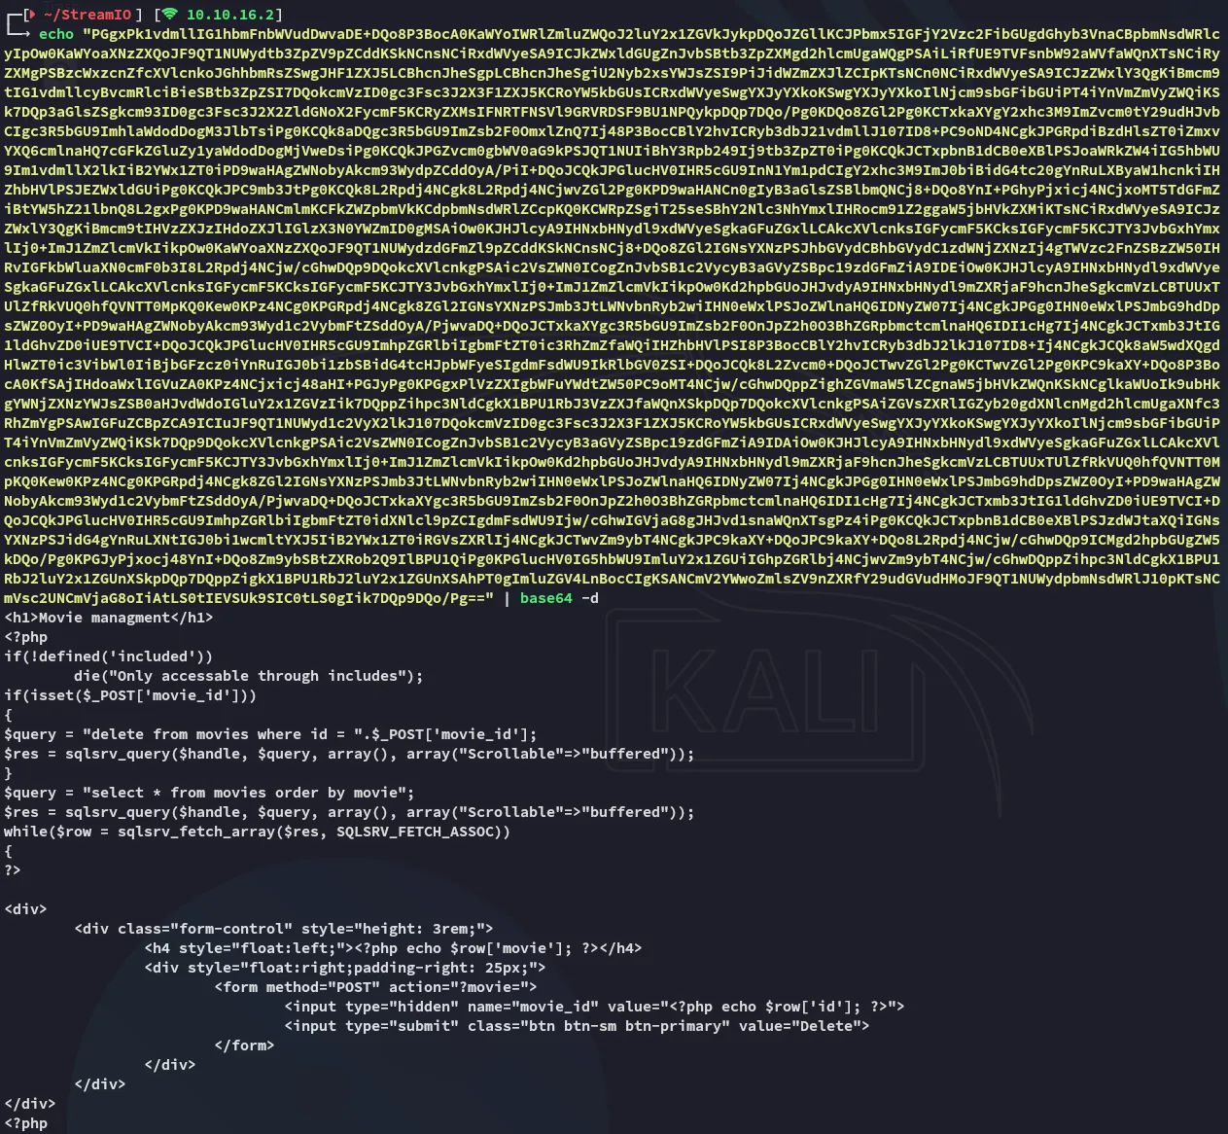Viewport: 1228px width, 1134px height.
Task: Click the -d flag after base64
Action: (x=590, y=598)
